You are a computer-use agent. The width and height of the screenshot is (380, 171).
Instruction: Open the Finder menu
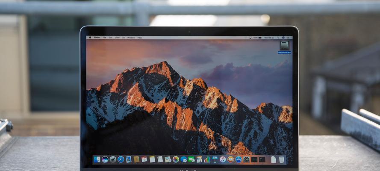[97, 38]
